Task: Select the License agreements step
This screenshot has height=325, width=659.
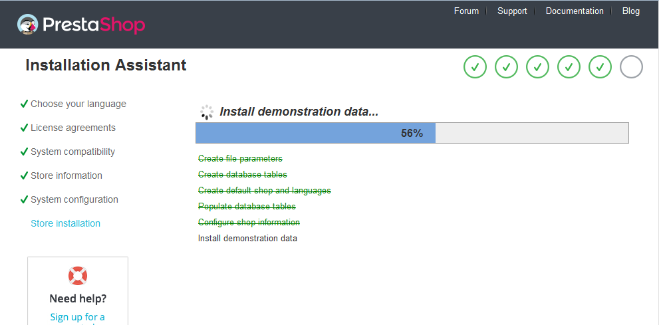Action: pos(72,128)
